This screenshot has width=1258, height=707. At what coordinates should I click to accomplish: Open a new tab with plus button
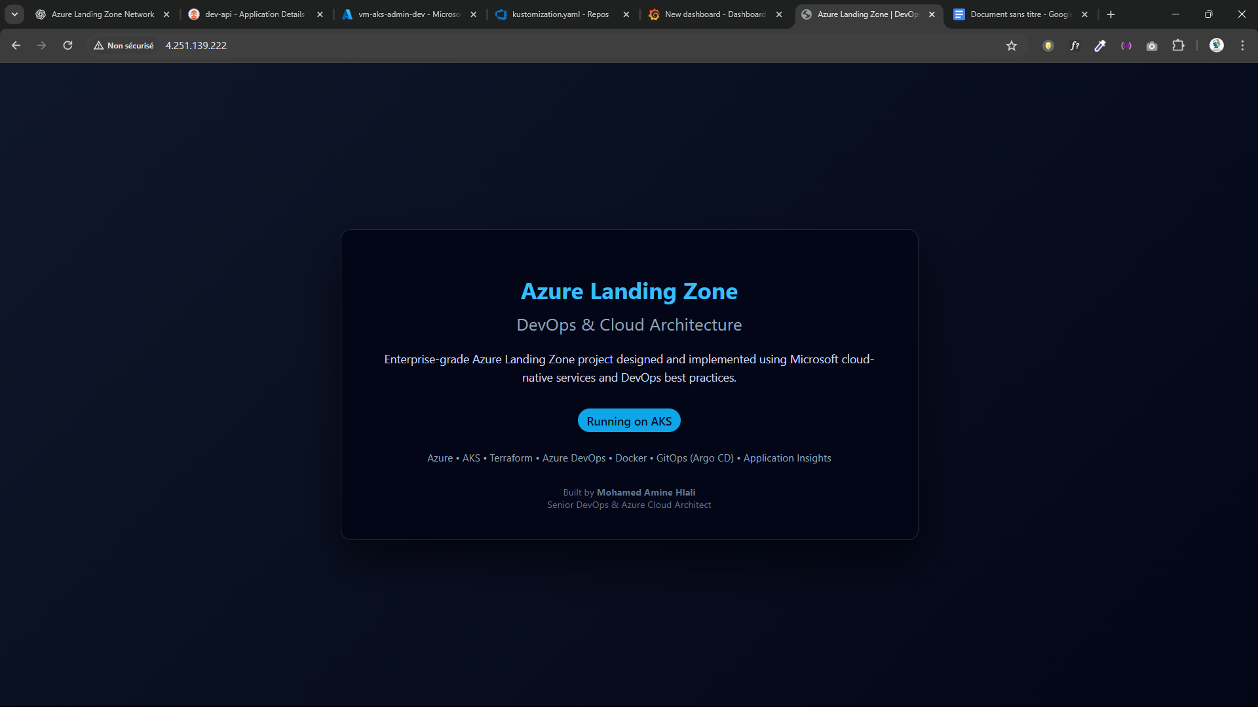coord(1111,14)
